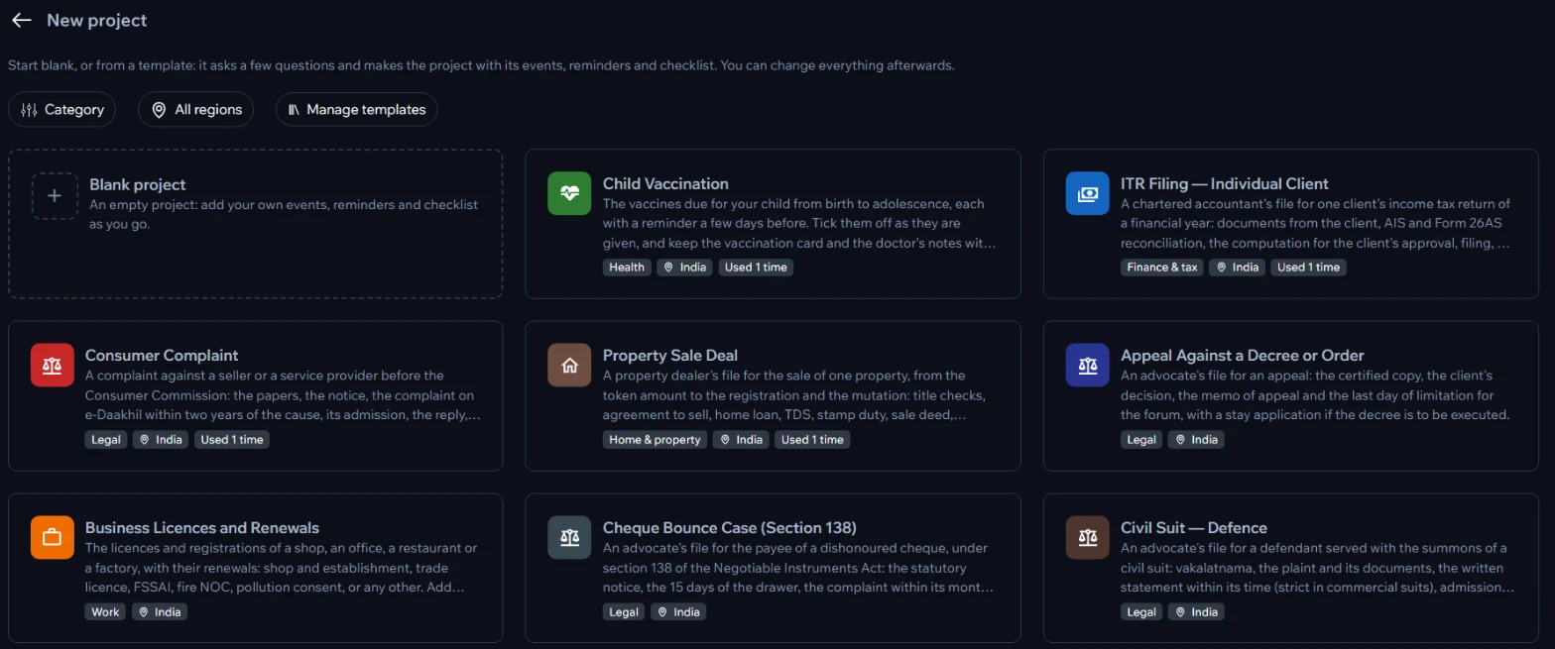Click the Legal tag on Civil Suit Defence
Image resolution: width=1555 pixels, height=649 pixels.
pyautogui.click(x=1141, y=611)
